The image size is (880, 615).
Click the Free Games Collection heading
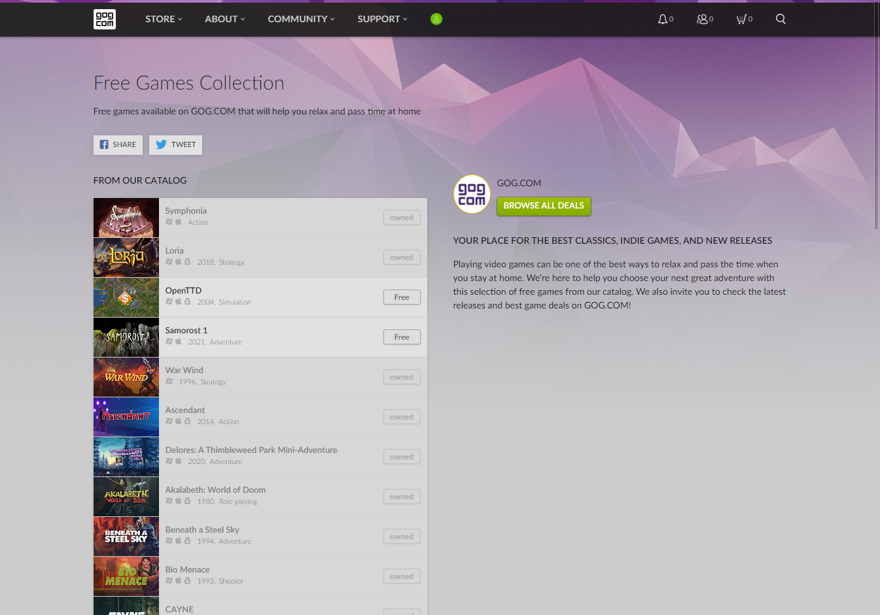[189, 83]
